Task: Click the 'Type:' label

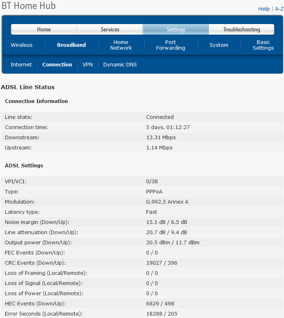Action: [x=12, y=191]
